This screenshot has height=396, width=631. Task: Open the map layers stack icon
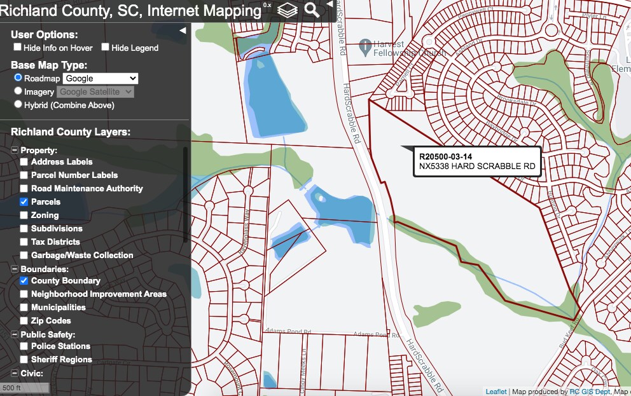[x=288, y=10]
